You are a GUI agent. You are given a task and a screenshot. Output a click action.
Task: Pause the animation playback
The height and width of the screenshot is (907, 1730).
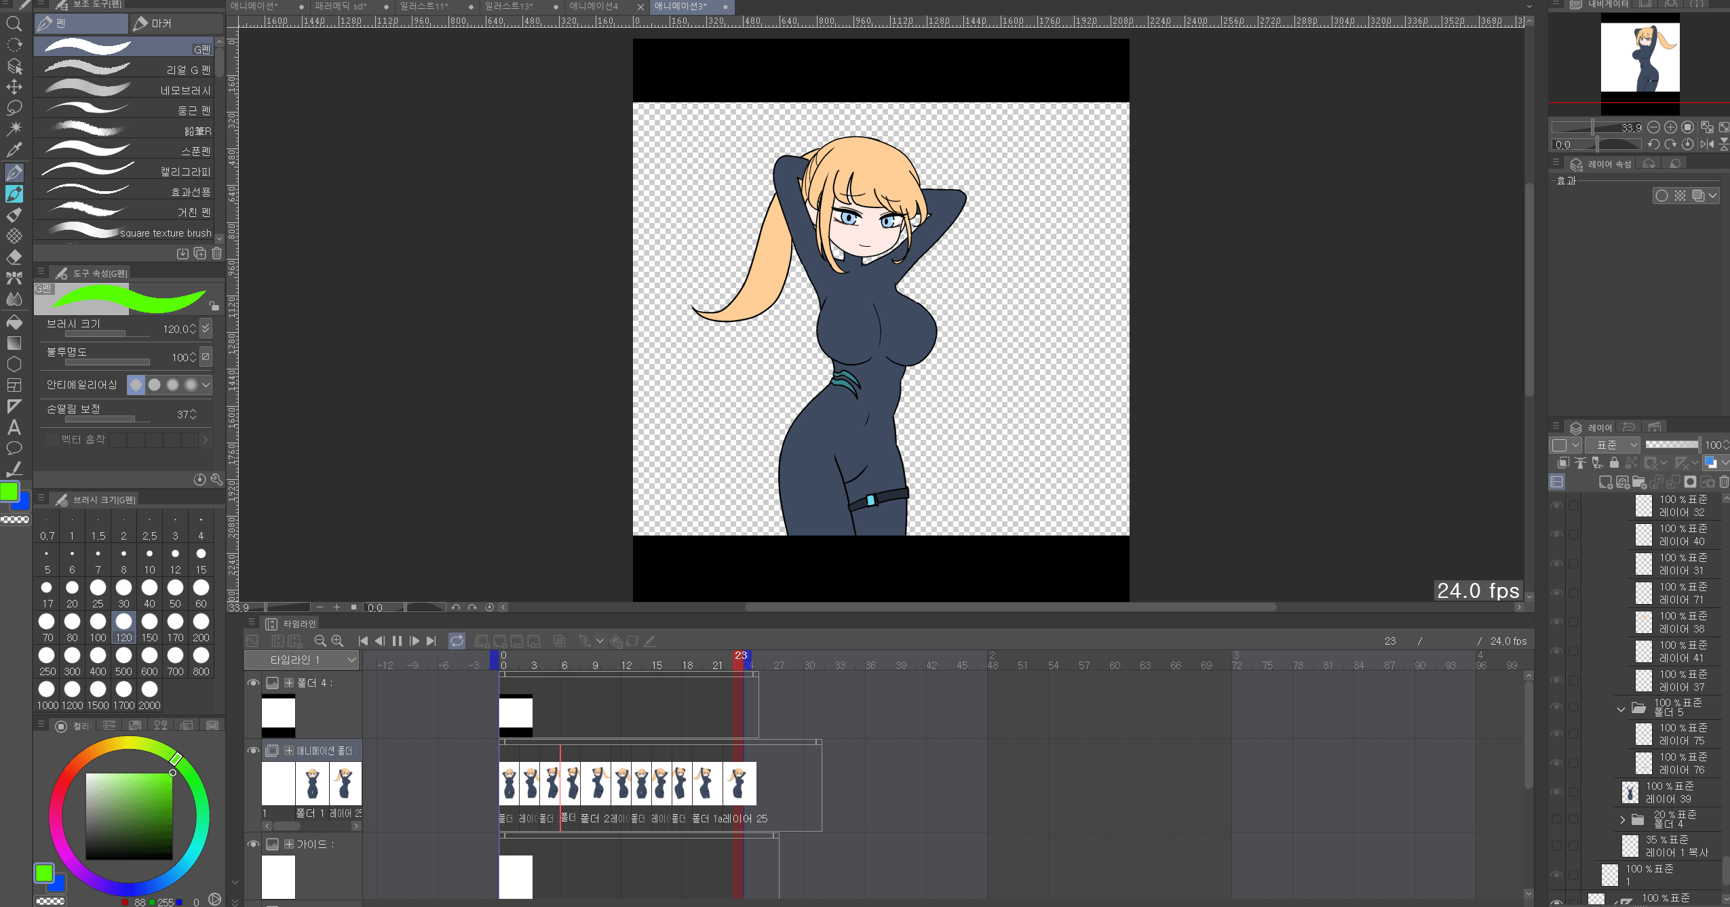[x=397, y=641]
